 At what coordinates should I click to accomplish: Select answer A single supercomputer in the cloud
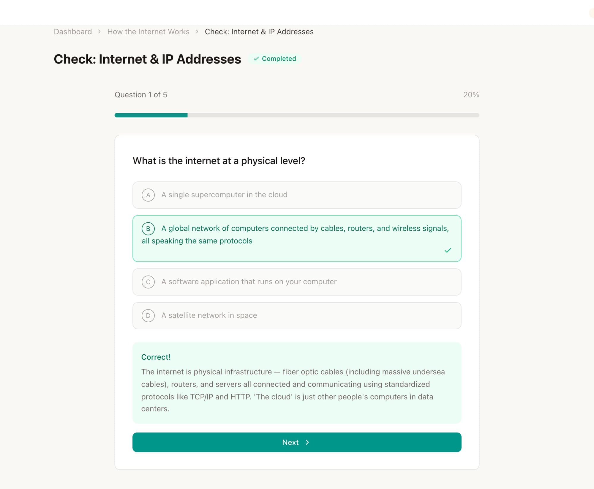click(297, 195)
